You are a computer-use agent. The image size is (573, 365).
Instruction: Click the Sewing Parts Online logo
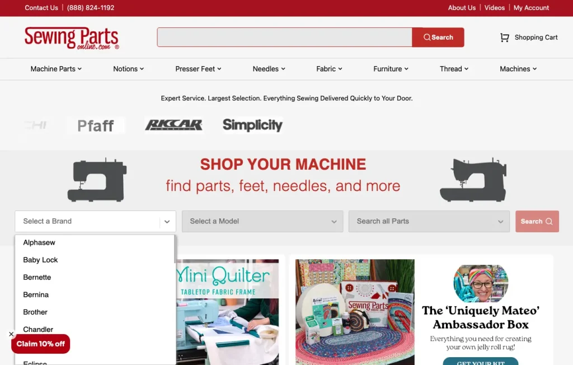pos(72,38)
